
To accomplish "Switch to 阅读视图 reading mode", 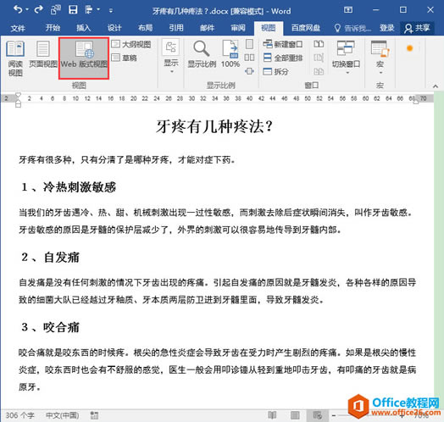I will tap(15, 58).
